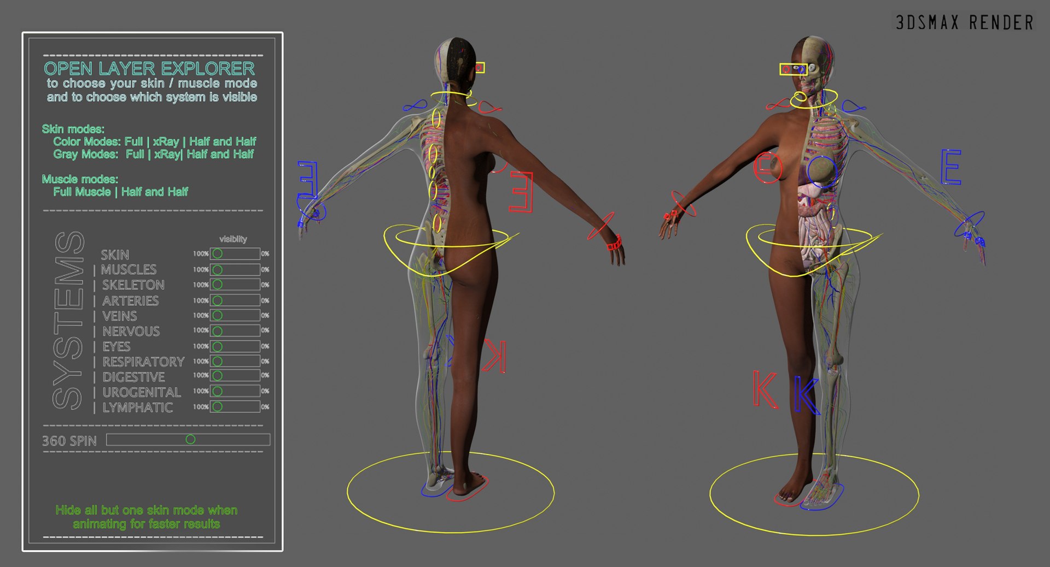Click the 'Muscle modes:' label
This screenshot has width=1050, height=567.
[80, 179]
